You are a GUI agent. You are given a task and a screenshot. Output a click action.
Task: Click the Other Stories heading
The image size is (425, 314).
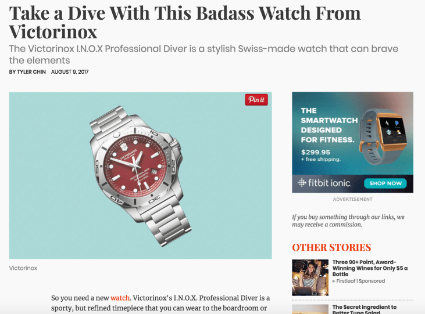(331, 247)
